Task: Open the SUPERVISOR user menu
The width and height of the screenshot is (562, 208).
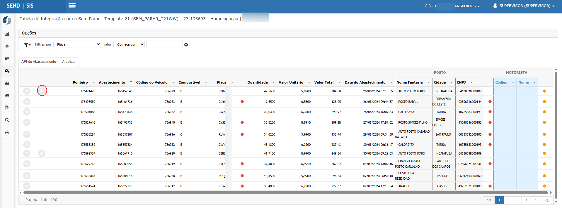Action: (x=524, y=6)
